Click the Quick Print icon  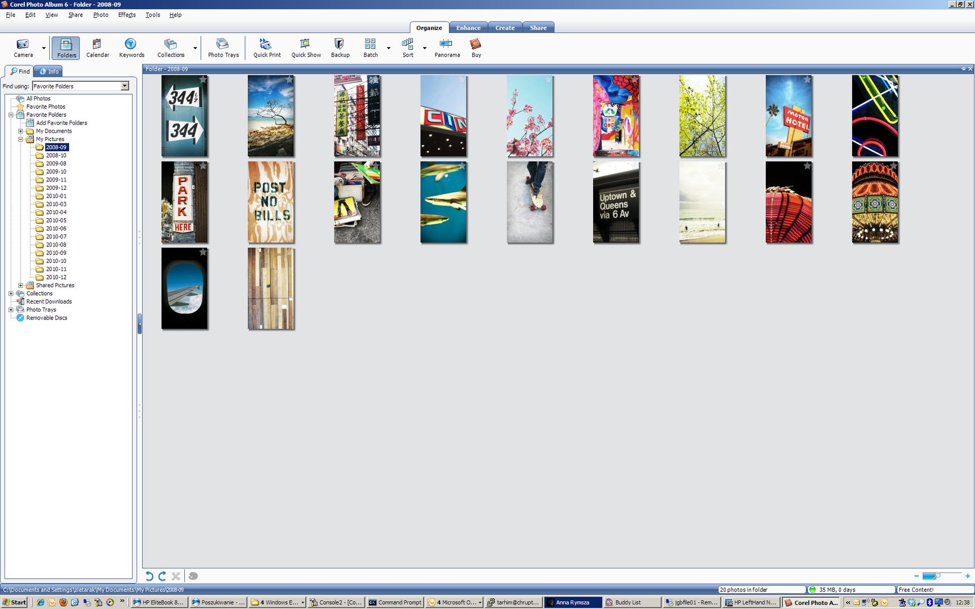pyautogui.click(x=266, y=48)
